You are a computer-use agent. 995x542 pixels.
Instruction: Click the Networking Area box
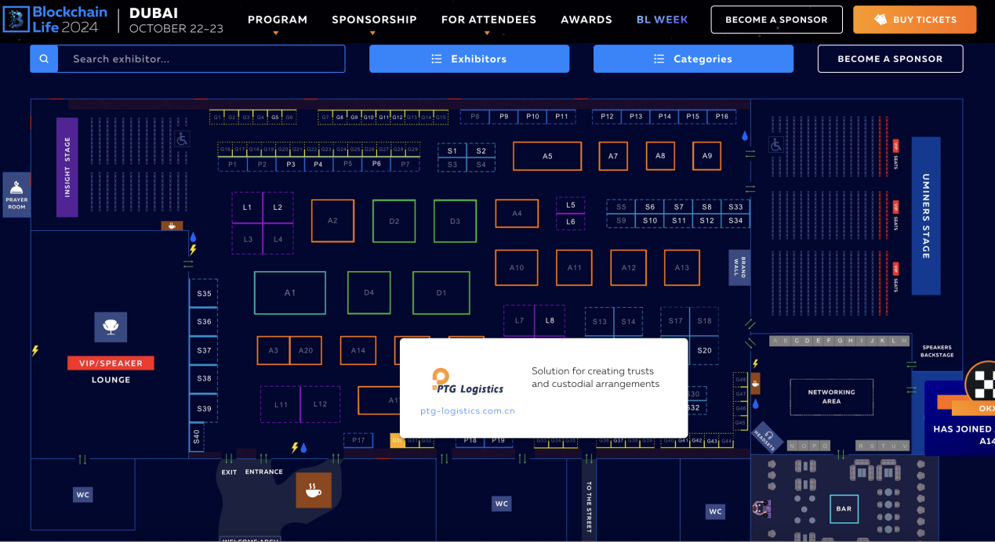[831, 396]
